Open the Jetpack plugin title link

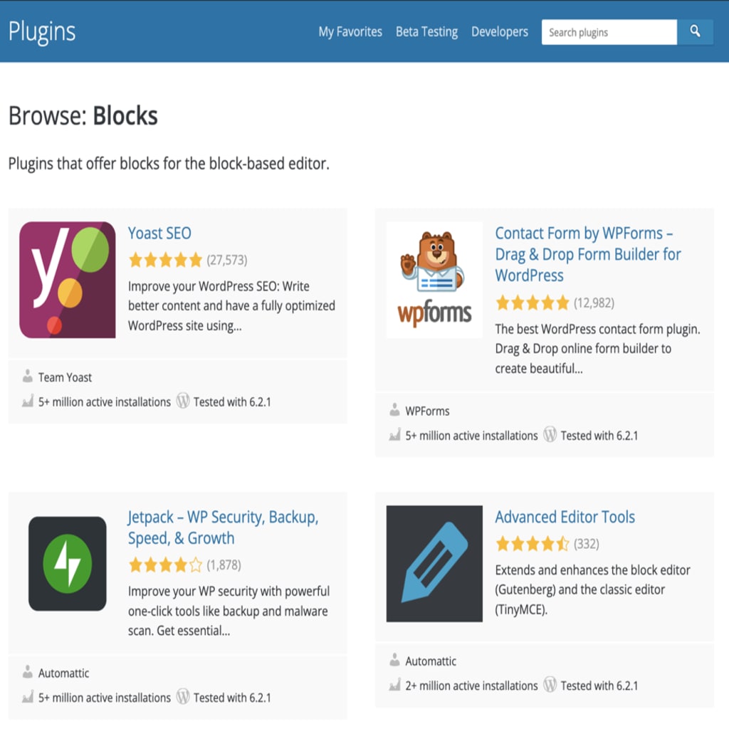pos(223,528)
